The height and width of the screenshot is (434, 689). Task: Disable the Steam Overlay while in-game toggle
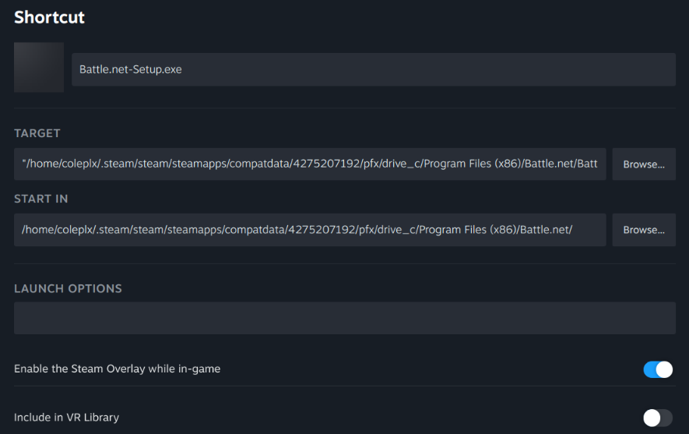(658, 369)
